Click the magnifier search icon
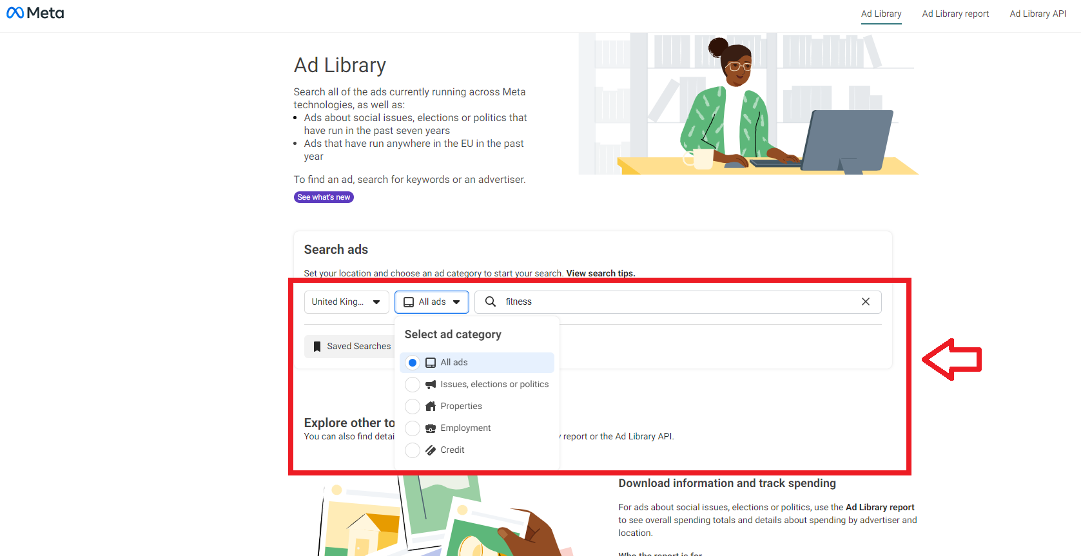 click(491, 302)
